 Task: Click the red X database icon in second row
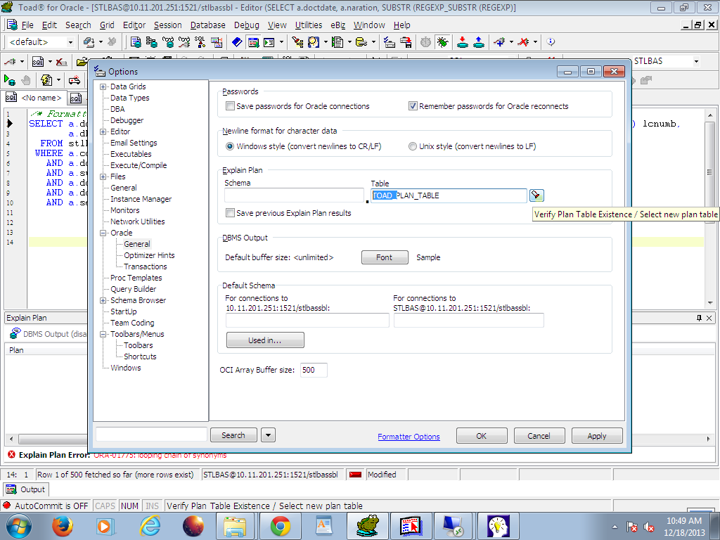click(x=61, y=62)
